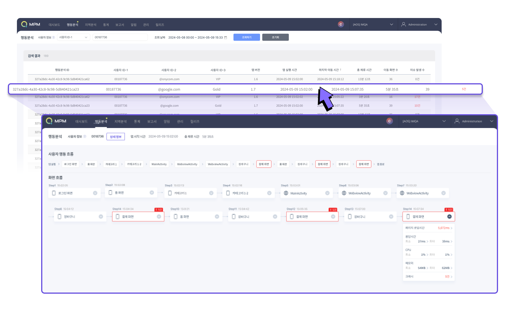Open 관리 menu in back window

pos(146,25)
